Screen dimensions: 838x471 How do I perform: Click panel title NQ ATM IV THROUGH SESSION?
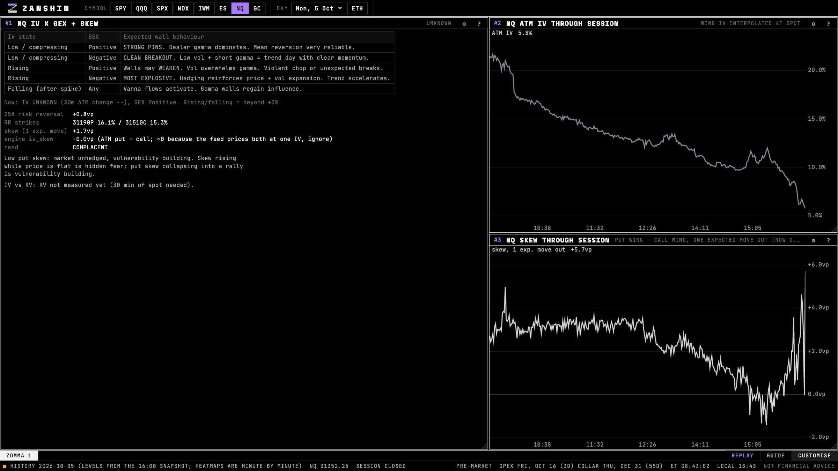562,24
